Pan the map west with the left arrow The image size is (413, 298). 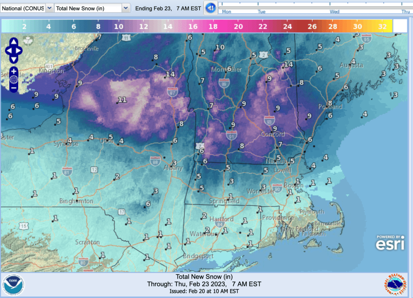[10, 50]
